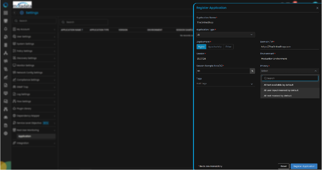The width and height of the screenshot is (322, 170).
Task: Click the back arrow beside Settings
Action: pos(14,13)
